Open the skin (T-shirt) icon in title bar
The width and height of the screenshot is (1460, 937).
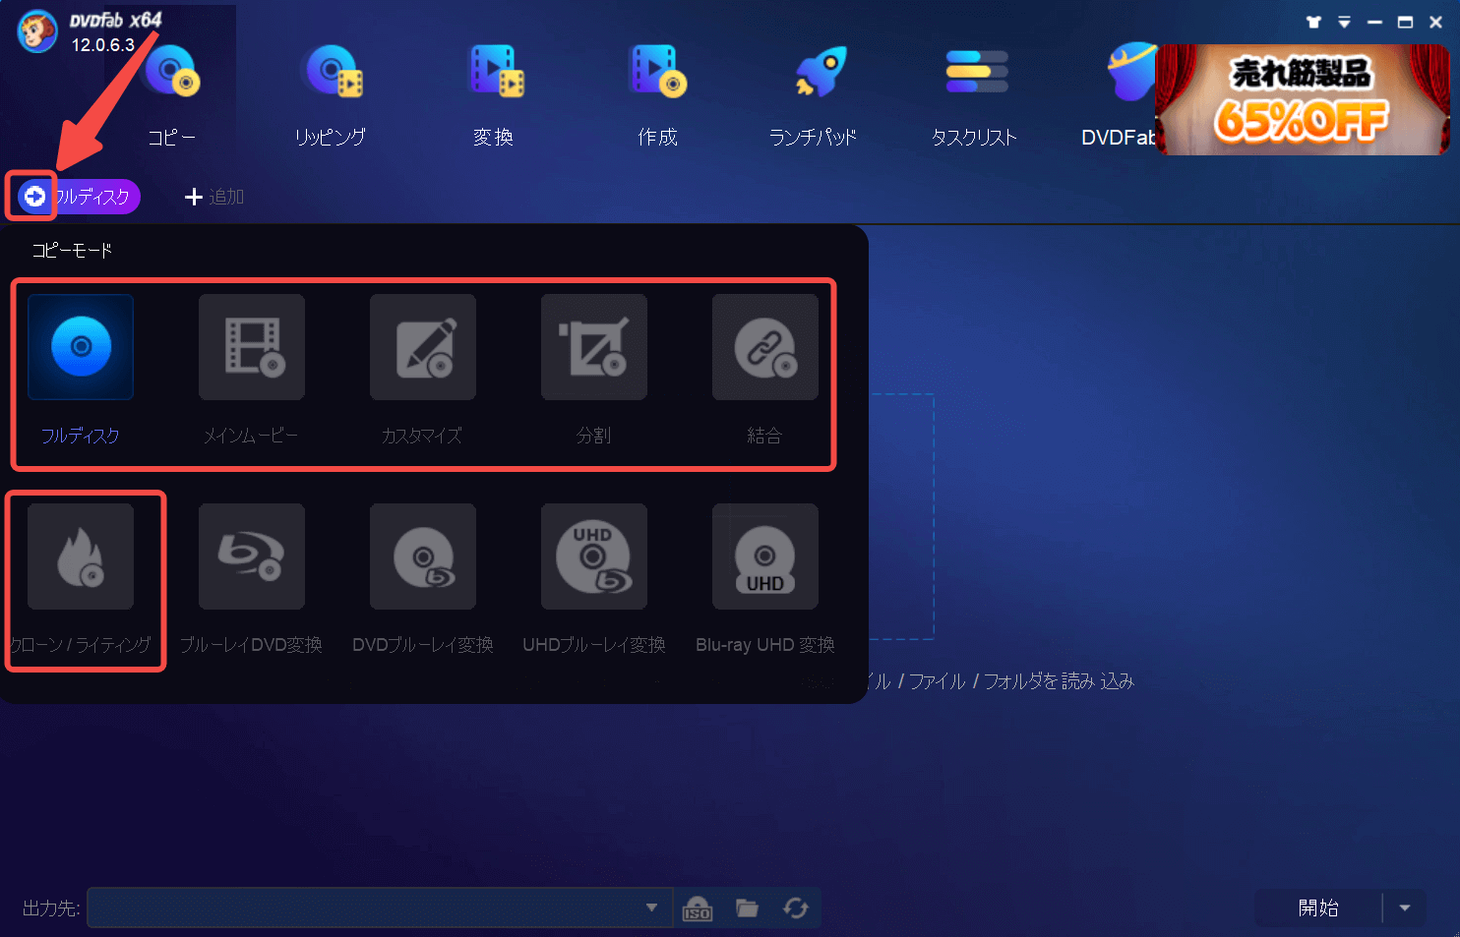pos(1313,22)
